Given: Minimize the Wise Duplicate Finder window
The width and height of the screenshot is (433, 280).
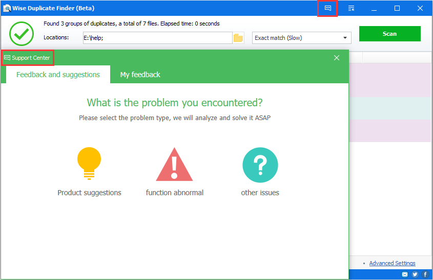Looking at the screenshot, I should tap(374, 8).
